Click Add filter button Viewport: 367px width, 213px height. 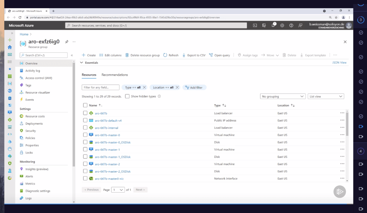[194, 87]
